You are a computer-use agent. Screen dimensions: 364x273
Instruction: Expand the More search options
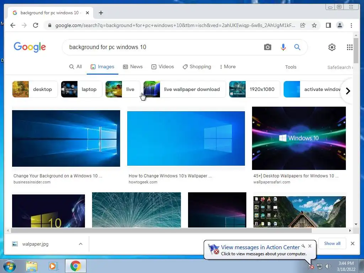(x=228, y=67)
